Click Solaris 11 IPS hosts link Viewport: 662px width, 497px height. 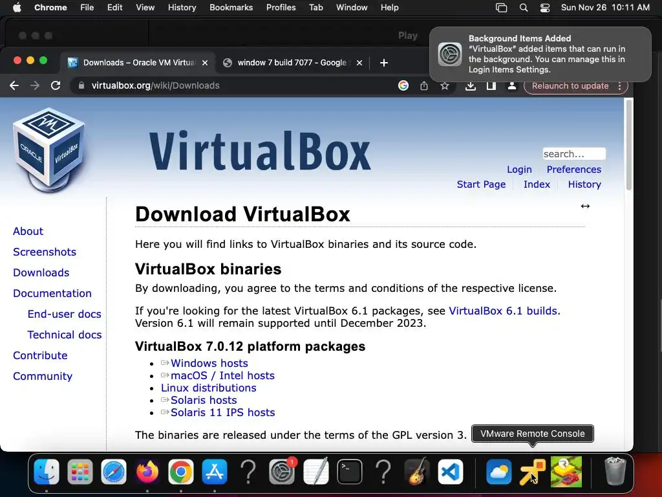pyautogui.click(x=222, y=412)
